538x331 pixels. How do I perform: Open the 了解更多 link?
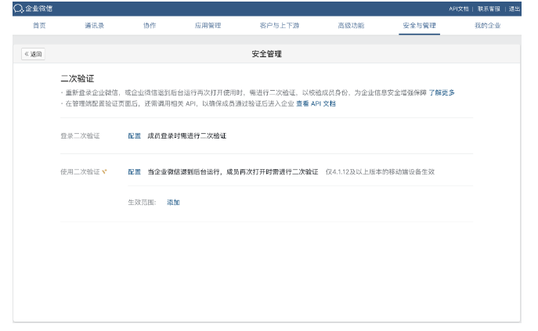[x=442, y=92]
